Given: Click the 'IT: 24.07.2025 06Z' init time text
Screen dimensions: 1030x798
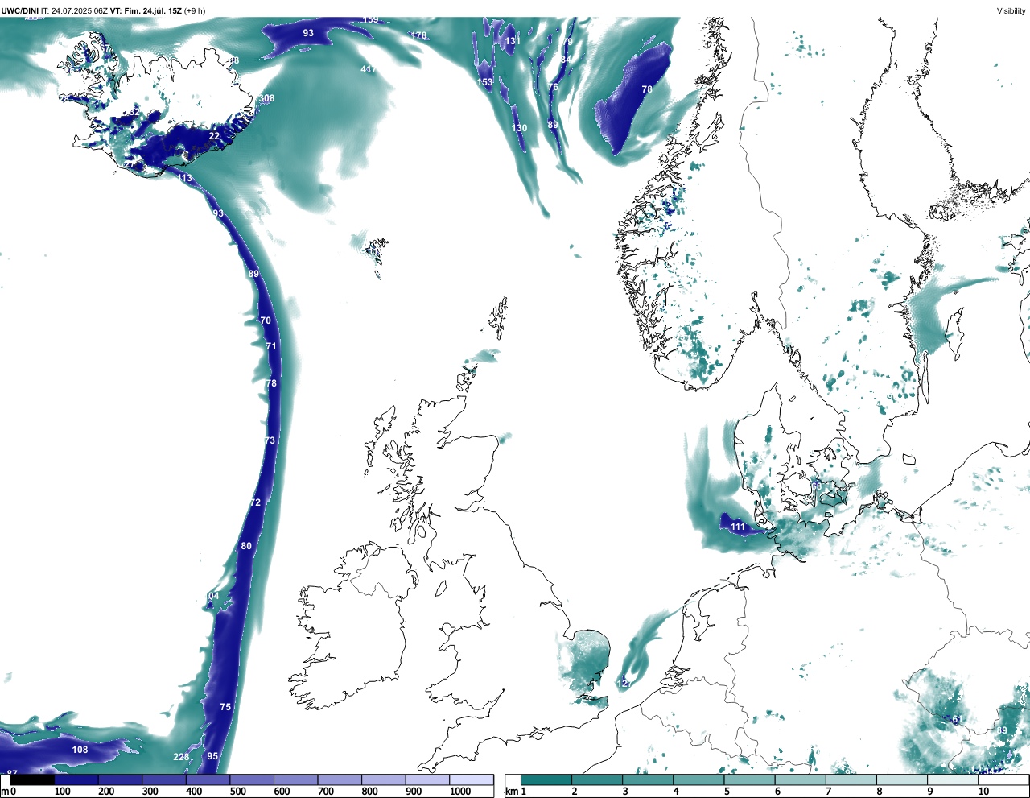Looking at the screenshot, I should pyautogui.click(x=74, y=10).
